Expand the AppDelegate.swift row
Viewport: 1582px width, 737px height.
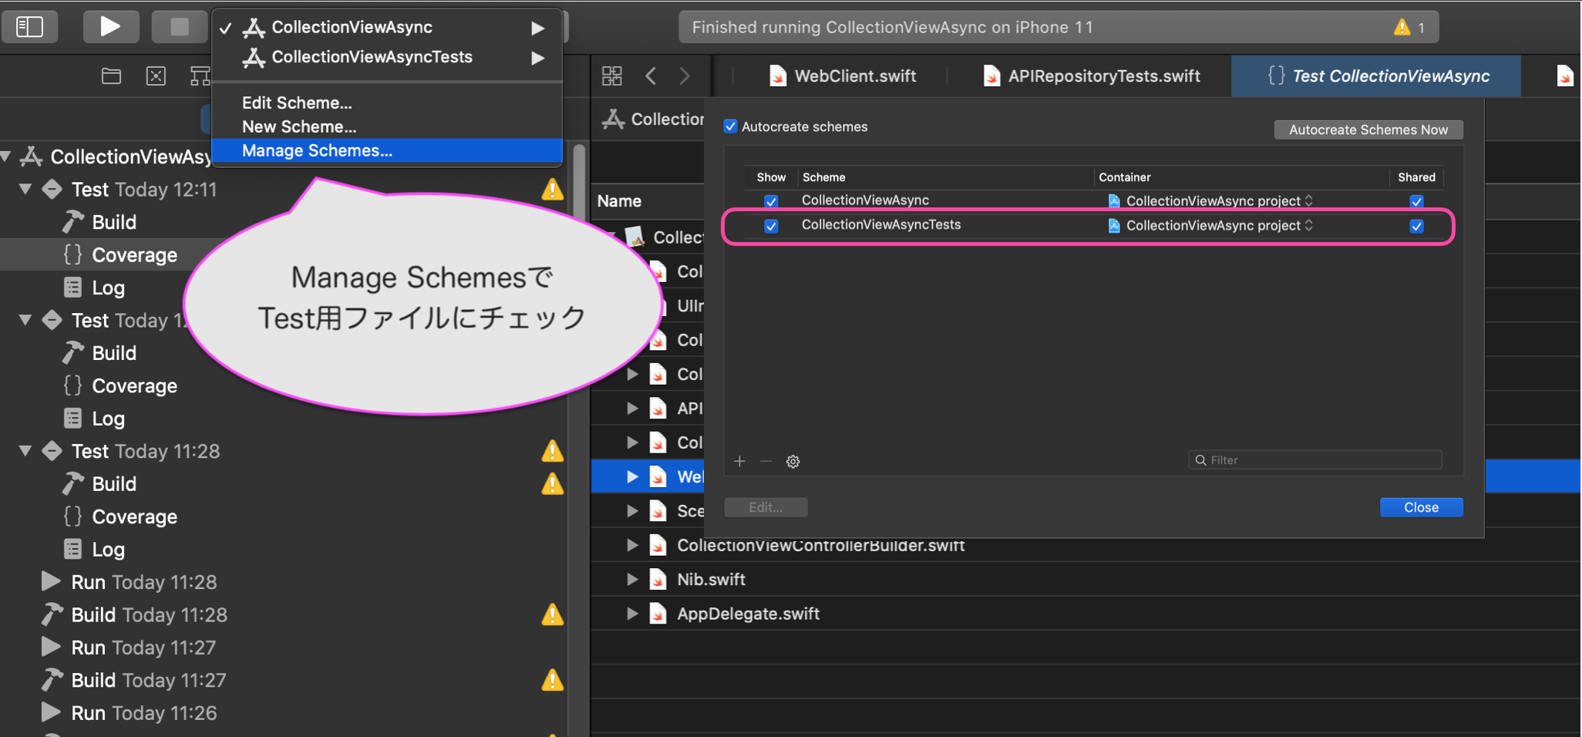click(632, 614)
